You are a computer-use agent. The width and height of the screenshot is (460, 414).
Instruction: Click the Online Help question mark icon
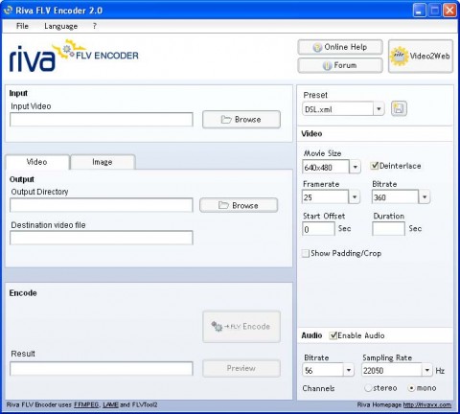(x=317, y=48)
